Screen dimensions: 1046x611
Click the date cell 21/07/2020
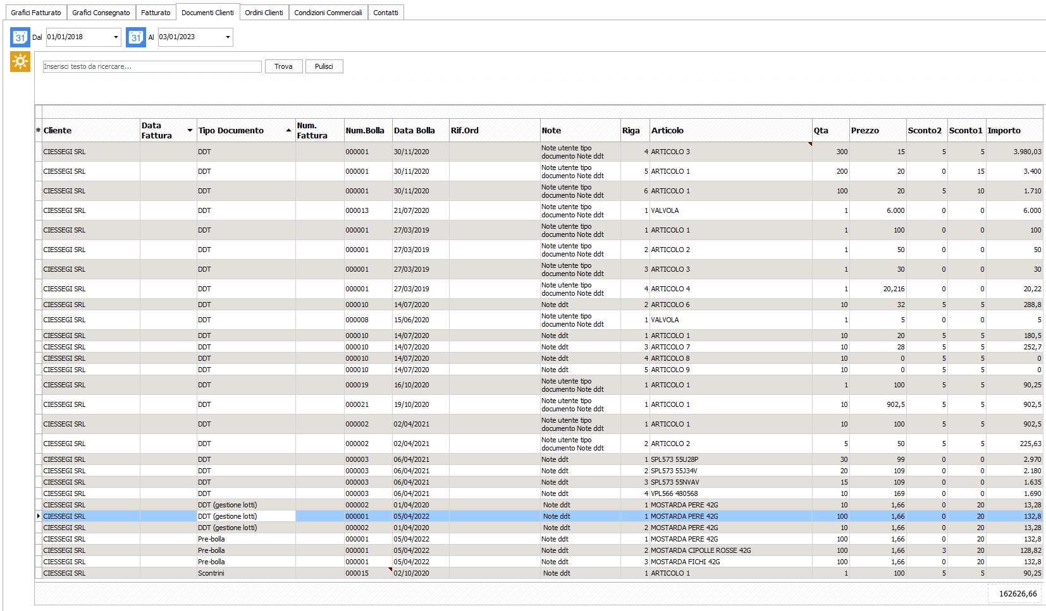coord(421,210)
